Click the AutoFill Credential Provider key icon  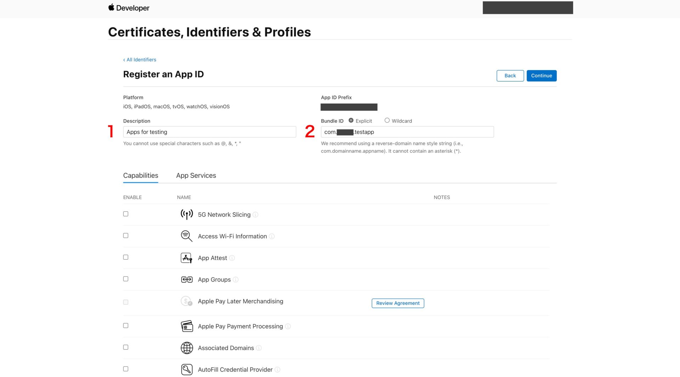pos(187,369)
